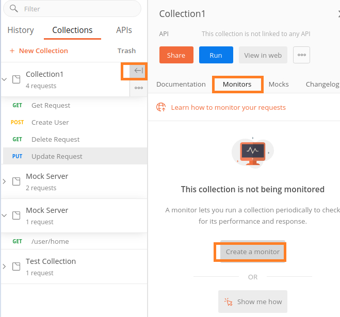
Task: Open the History tab
Action: pyautogui.click(x=21, y=30)
